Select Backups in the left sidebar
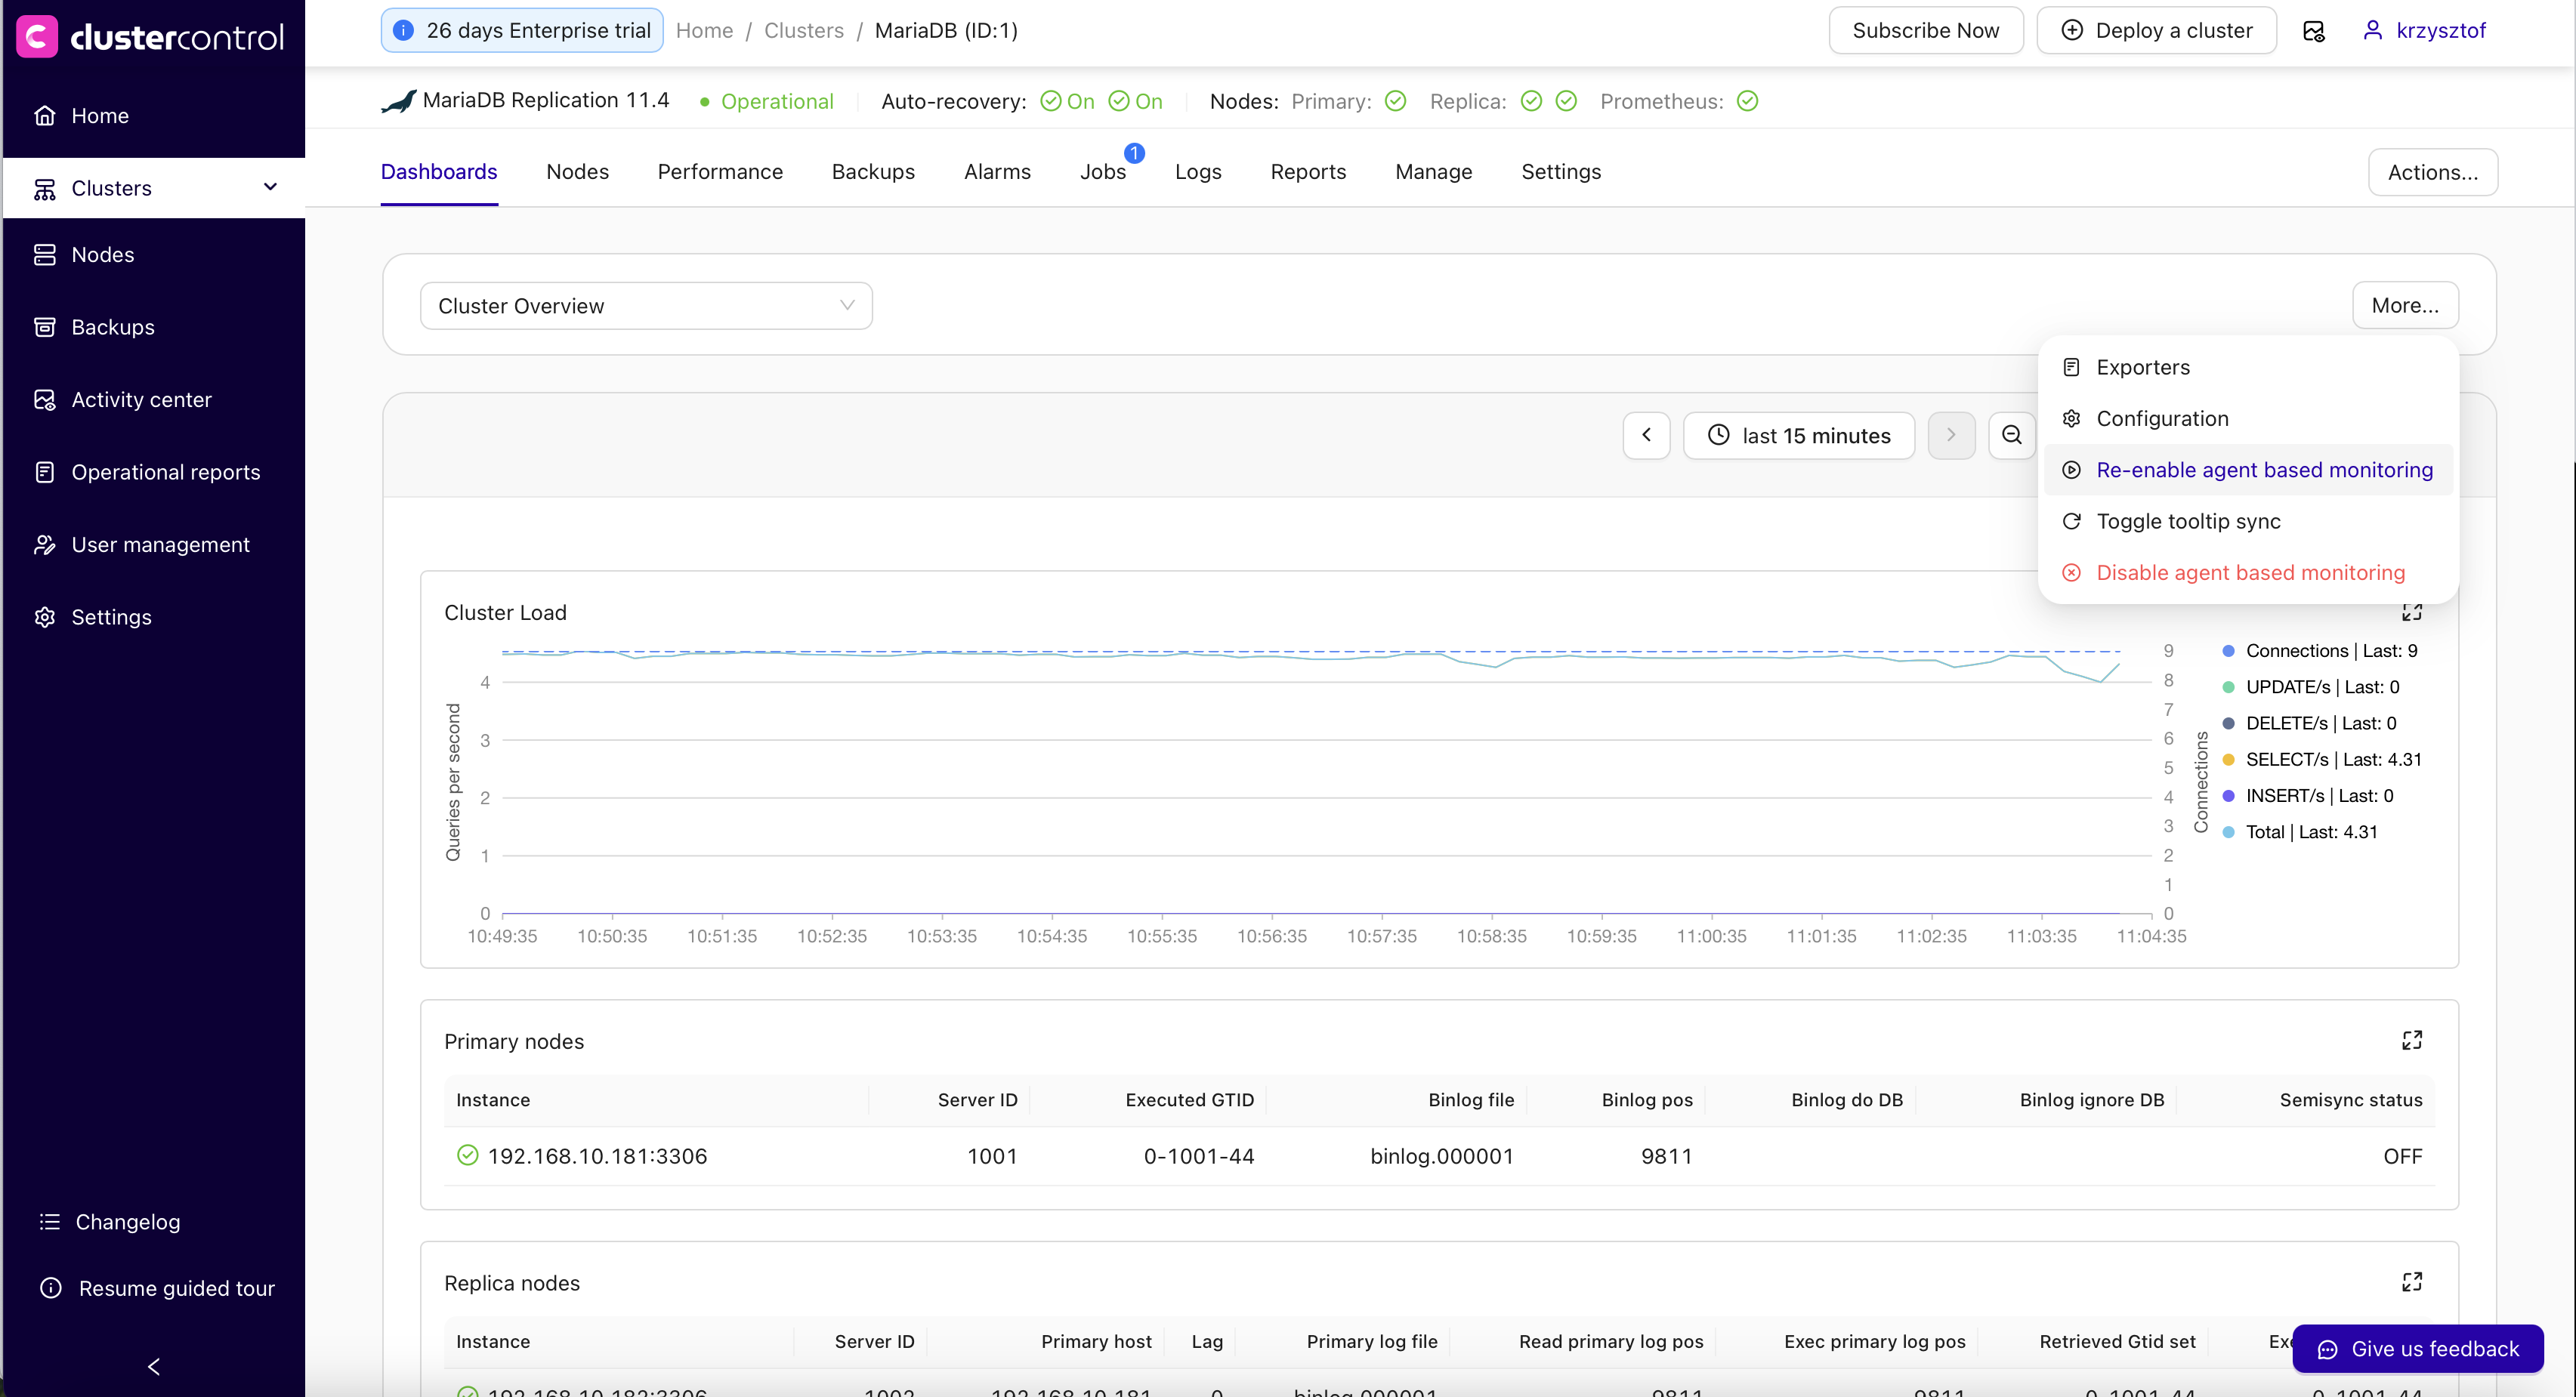Screen dimensions: 2576x1397 (x=112, y=327)
